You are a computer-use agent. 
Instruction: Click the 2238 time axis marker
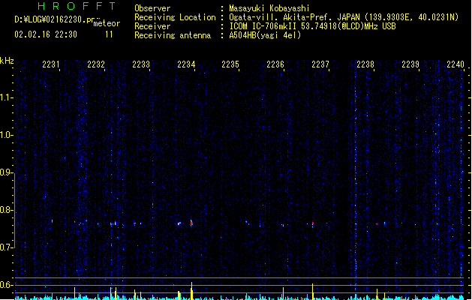pos(365,64)
